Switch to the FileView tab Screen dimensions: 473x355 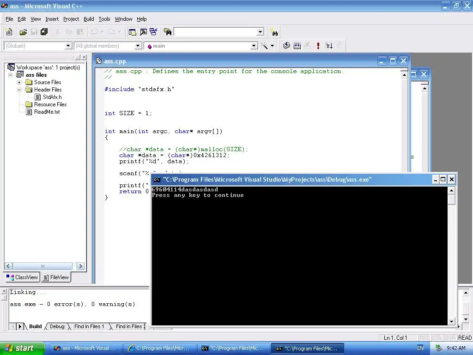[x=56, y=277]
